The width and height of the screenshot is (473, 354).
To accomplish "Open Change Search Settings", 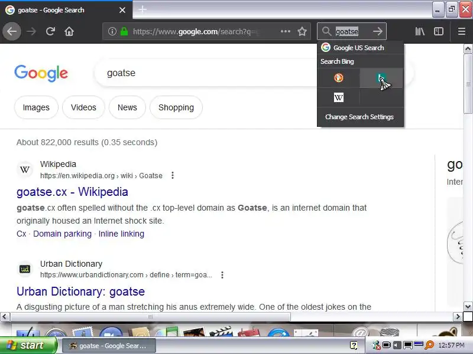I will click(360, 117).
